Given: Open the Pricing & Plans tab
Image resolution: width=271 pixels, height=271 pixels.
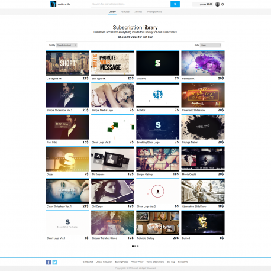Looking at the screenshot, I should pos(154,12).
